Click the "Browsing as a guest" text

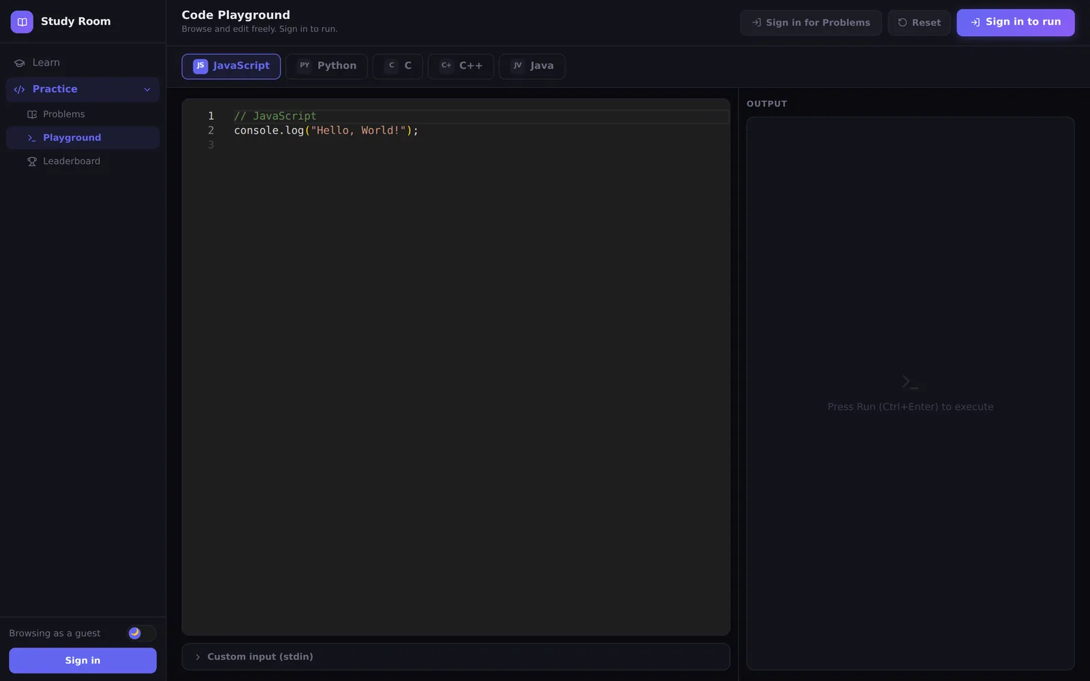(x=54, y=633)
